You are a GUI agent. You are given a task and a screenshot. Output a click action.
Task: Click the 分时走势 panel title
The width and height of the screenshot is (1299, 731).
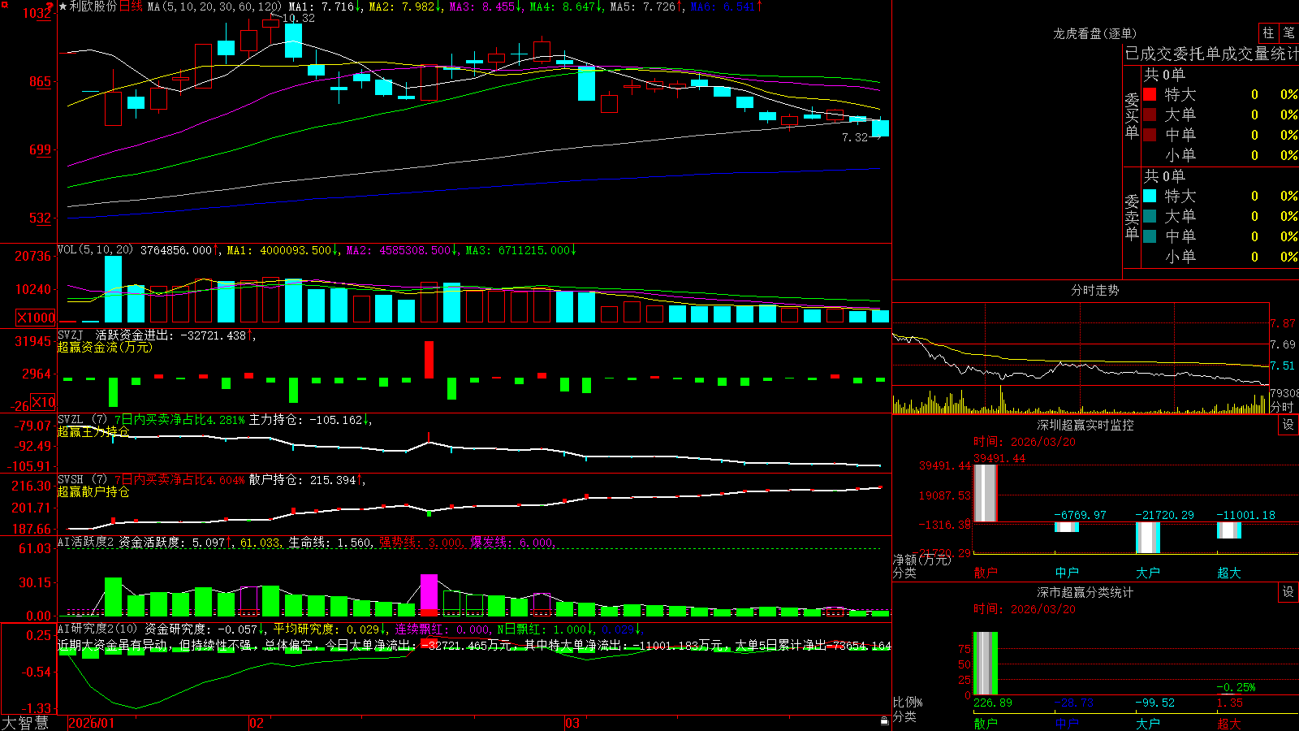point(1094,290)
